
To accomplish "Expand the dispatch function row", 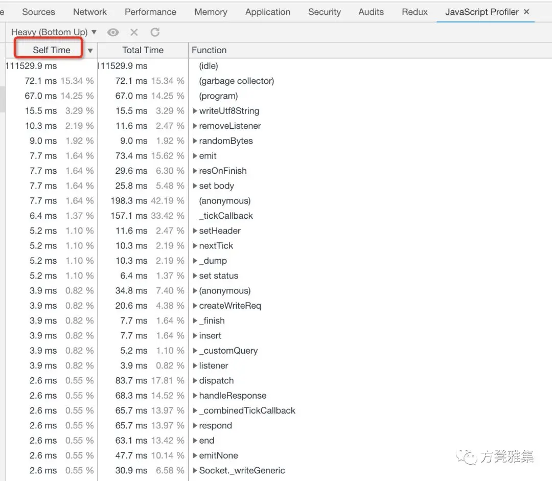I will [195, 381].
